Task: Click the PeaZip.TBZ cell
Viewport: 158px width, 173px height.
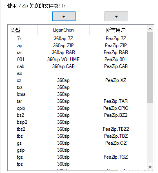Action: (x=116, y=136)
